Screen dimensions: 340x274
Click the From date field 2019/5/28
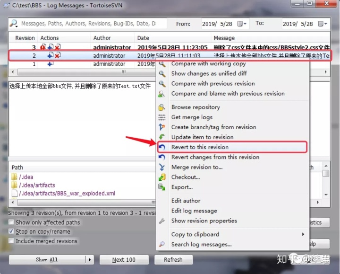pyautogui.click(x=217, y=24)
